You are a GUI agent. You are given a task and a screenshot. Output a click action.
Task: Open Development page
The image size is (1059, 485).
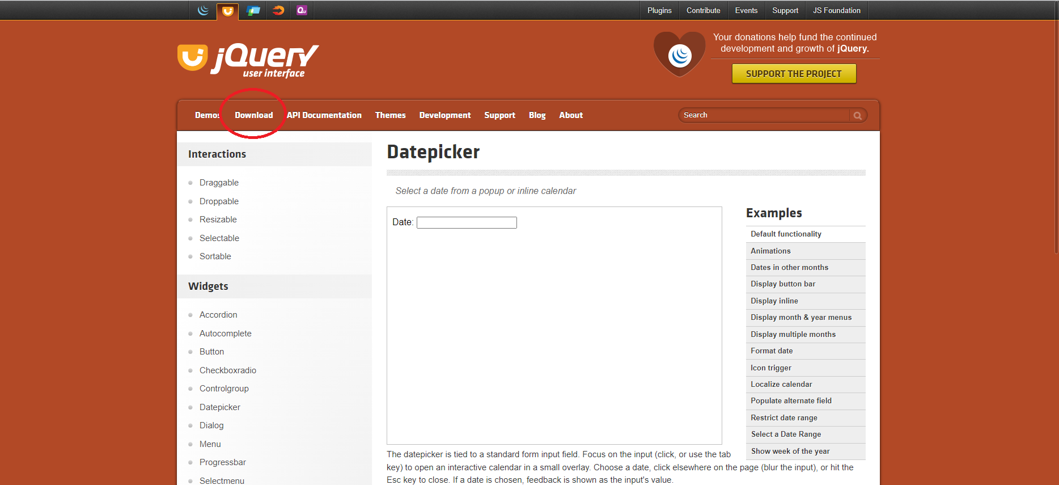tap(444, 115)
